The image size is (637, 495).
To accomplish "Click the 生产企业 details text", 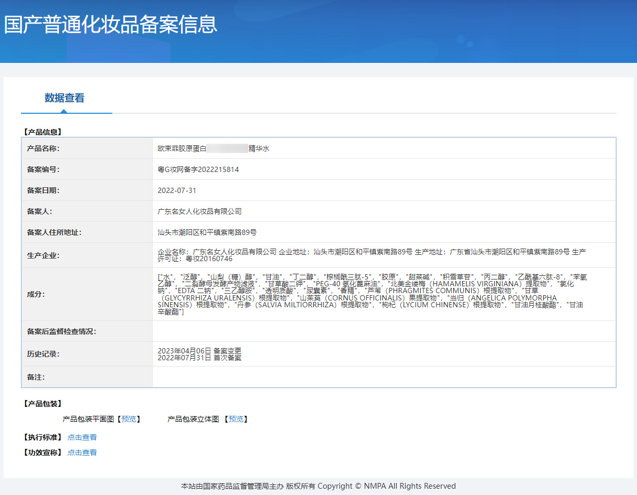I will click(x=371, y=255).
